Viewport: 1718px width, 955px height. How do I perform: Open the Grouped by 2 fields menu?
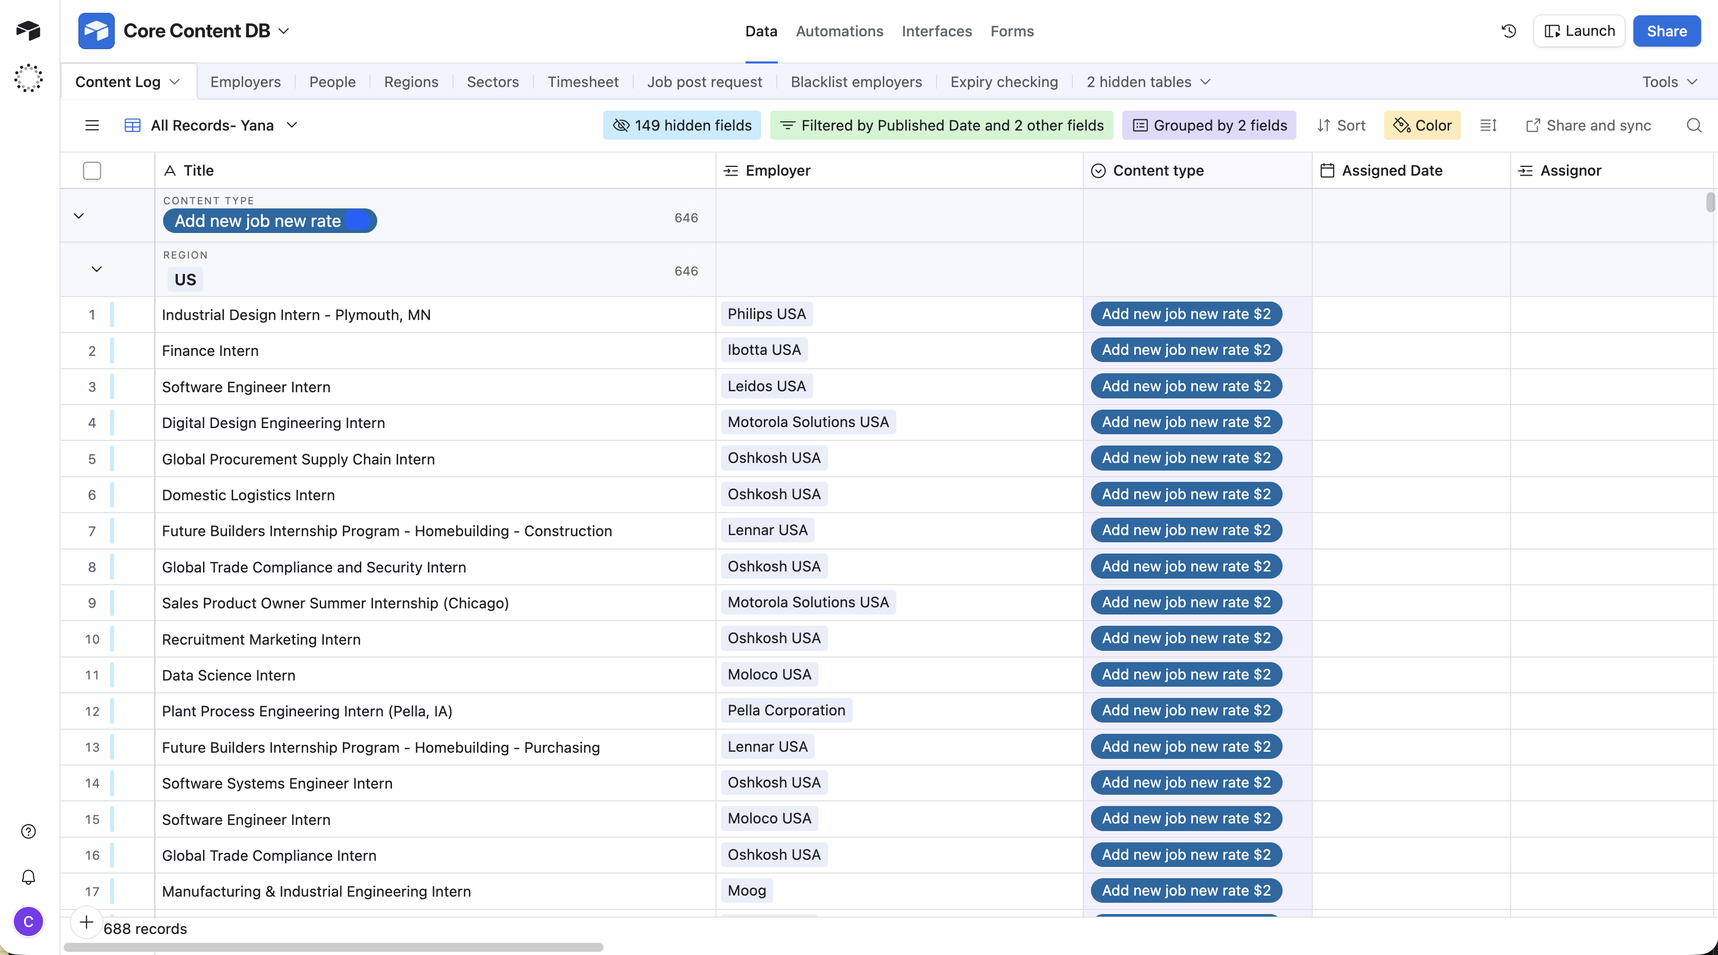[x=1209, y=125]
